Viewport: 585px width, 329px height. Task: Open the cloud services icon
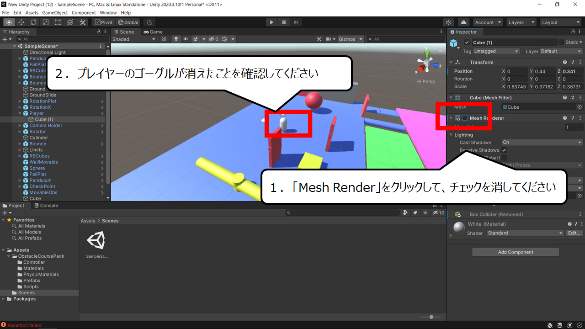(464, 22)
